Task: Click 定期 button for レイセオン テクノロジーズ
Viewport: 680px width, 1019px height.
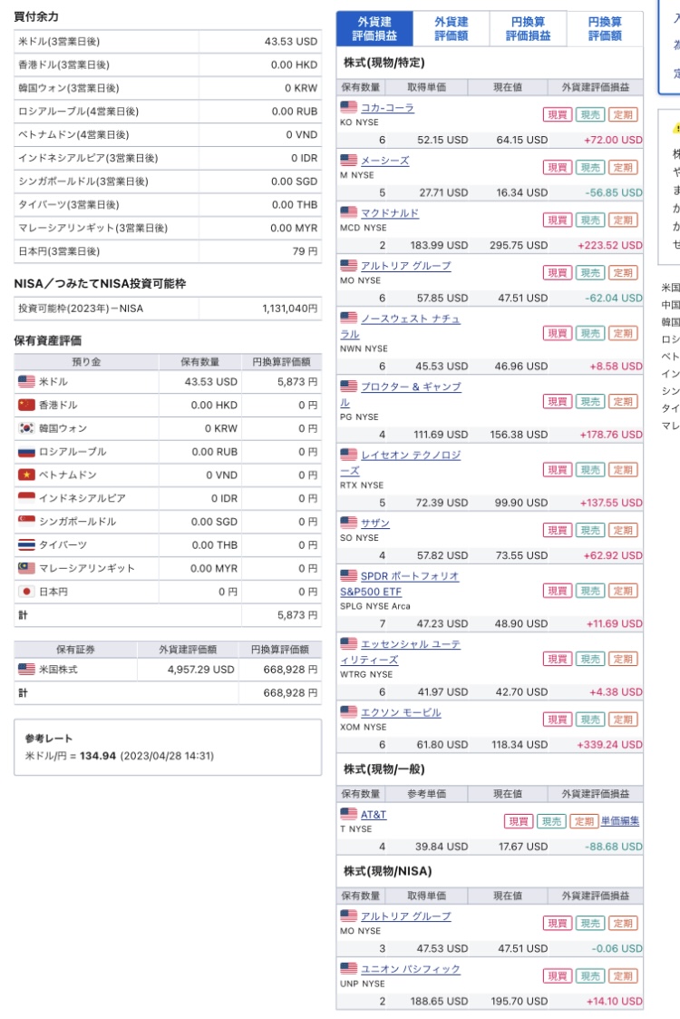Action: 623,470
